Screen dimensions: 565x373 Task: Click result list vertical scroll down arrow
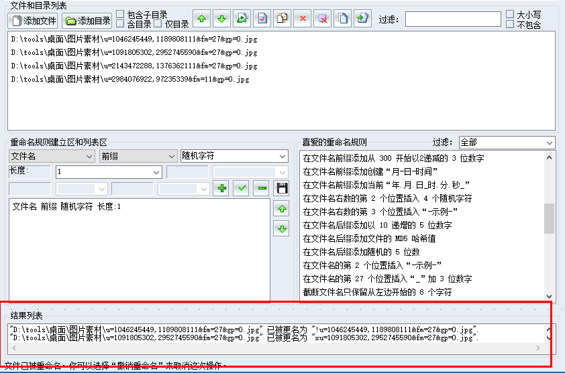[x=548, y=338]
